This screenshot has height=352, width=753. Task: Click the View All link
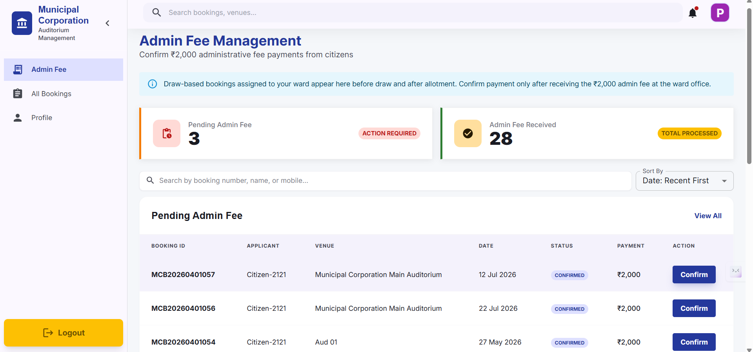[708, 216]
